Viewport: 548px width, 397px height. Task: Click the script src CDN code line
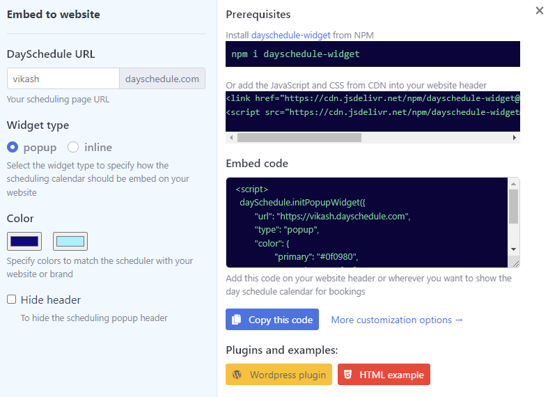tap(373, 112)
